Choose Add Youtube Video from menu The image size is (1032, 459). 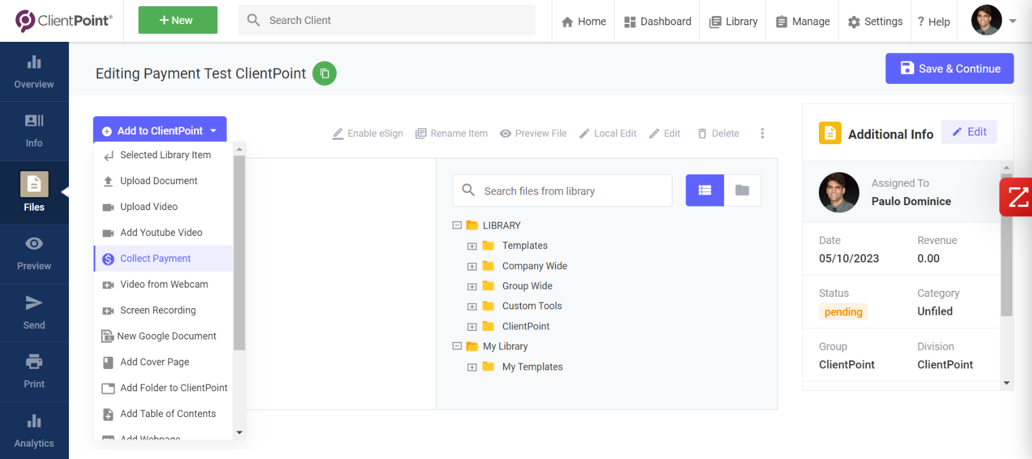163,233
